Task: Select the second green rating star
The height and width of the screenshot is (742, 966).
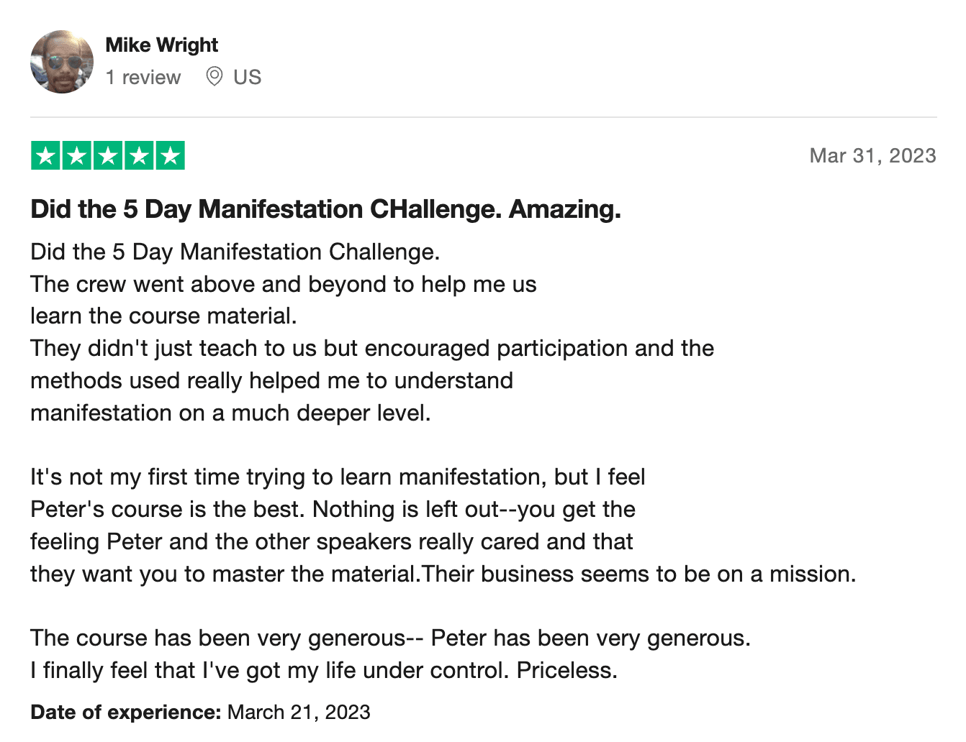Action: [x=77, y=155]
